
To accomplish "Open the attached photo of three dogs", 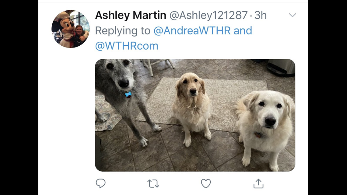I will tap(195, 115).
